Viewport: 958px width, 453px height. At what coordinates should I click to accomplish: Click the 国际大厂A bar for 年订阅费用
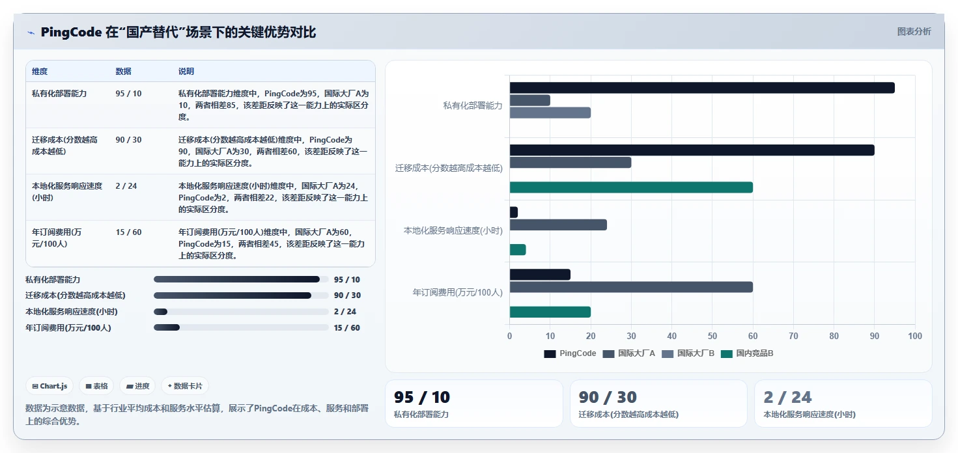click(631, 287)
